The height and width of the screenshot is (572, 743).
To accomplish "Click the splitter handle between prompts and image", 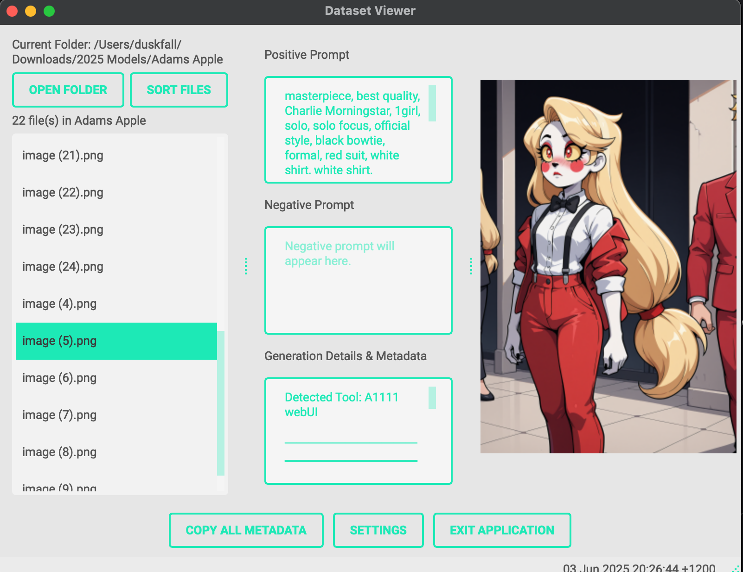I will tap(471, 266).
